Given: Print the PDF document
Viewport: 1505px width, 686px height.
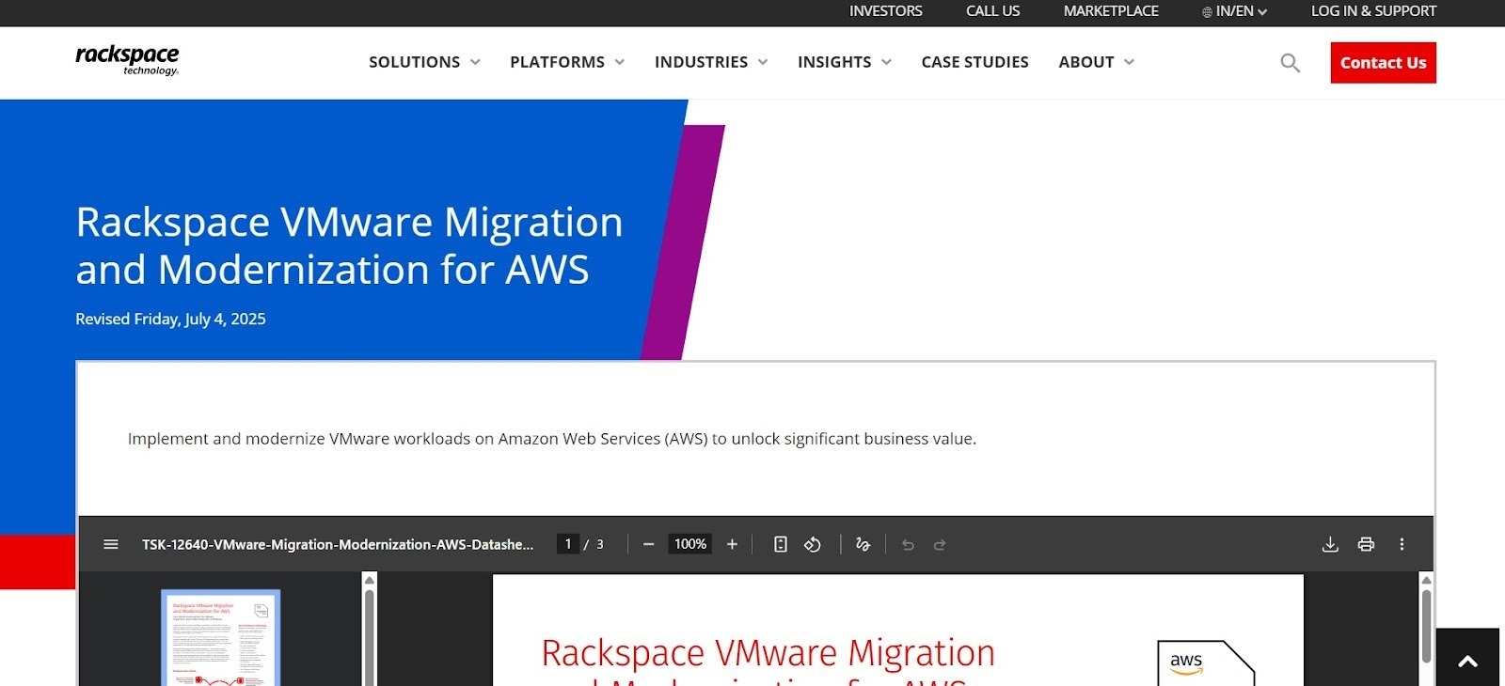Looking at the screenshot, I should [1366, 544].
